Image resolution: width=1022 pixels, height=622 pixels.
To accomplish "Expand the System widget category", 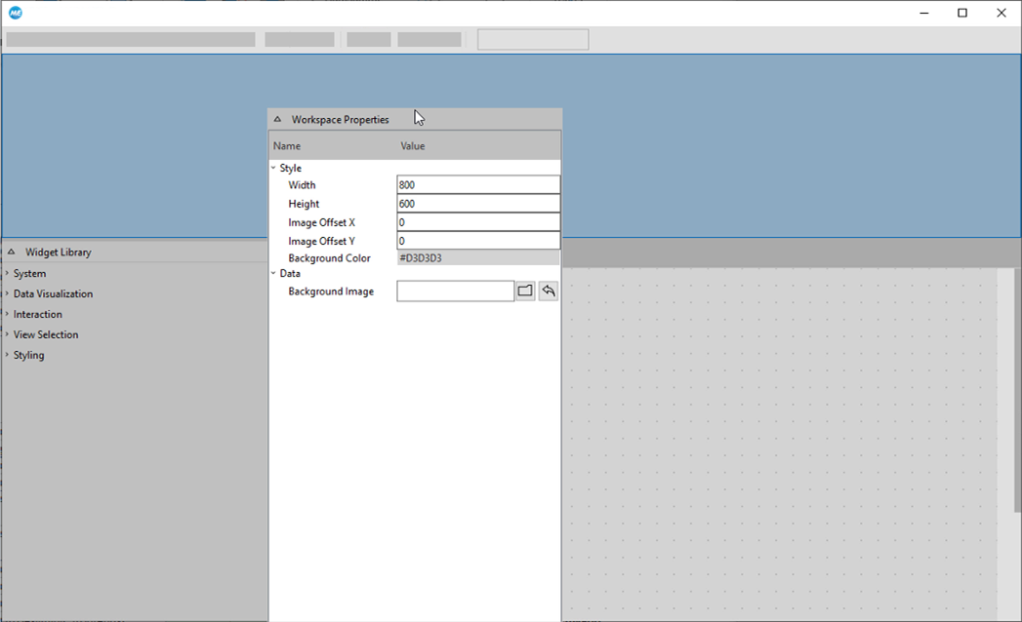I will tap(7, 274).
